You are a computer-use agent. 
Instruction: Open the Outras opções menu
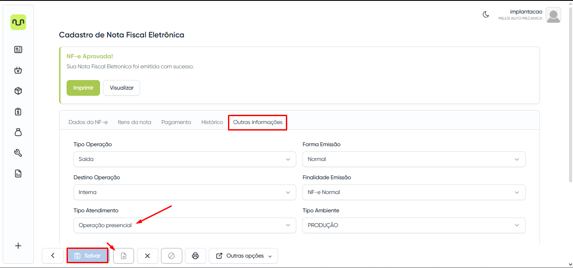pos(243,256)
